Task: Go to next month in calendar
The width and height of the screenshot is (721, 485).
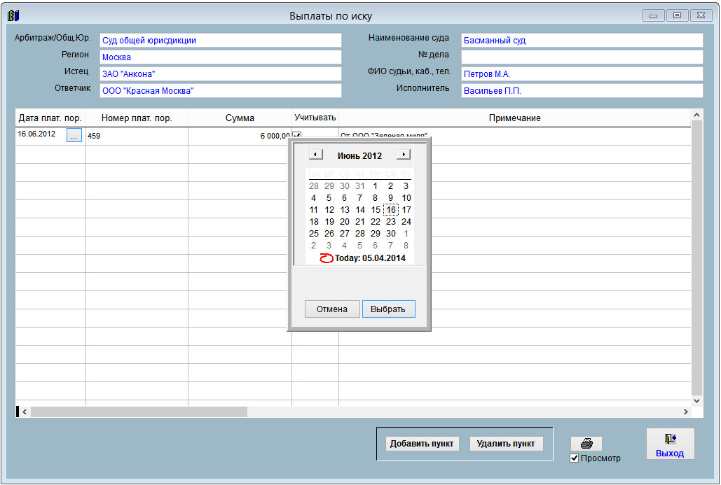Action: (x=404, y=154)
